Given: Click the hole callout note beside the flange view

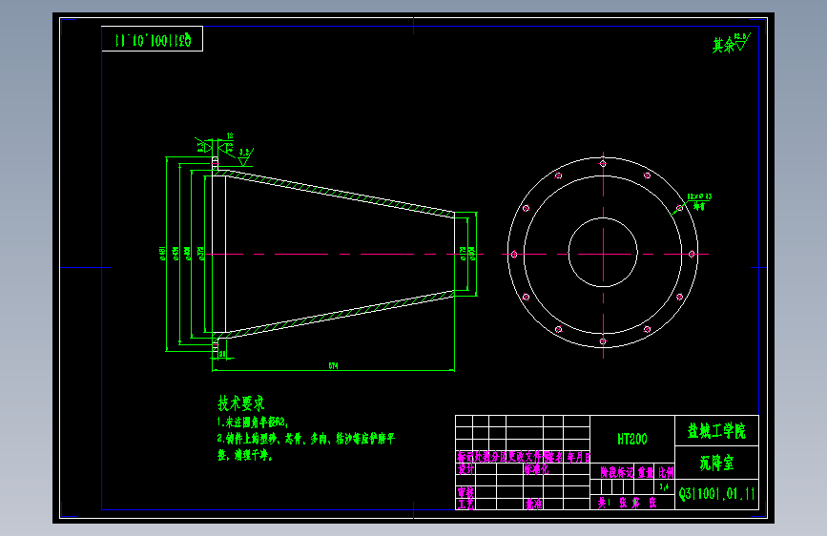Looking at the screenshot, I should click(699, 201).
